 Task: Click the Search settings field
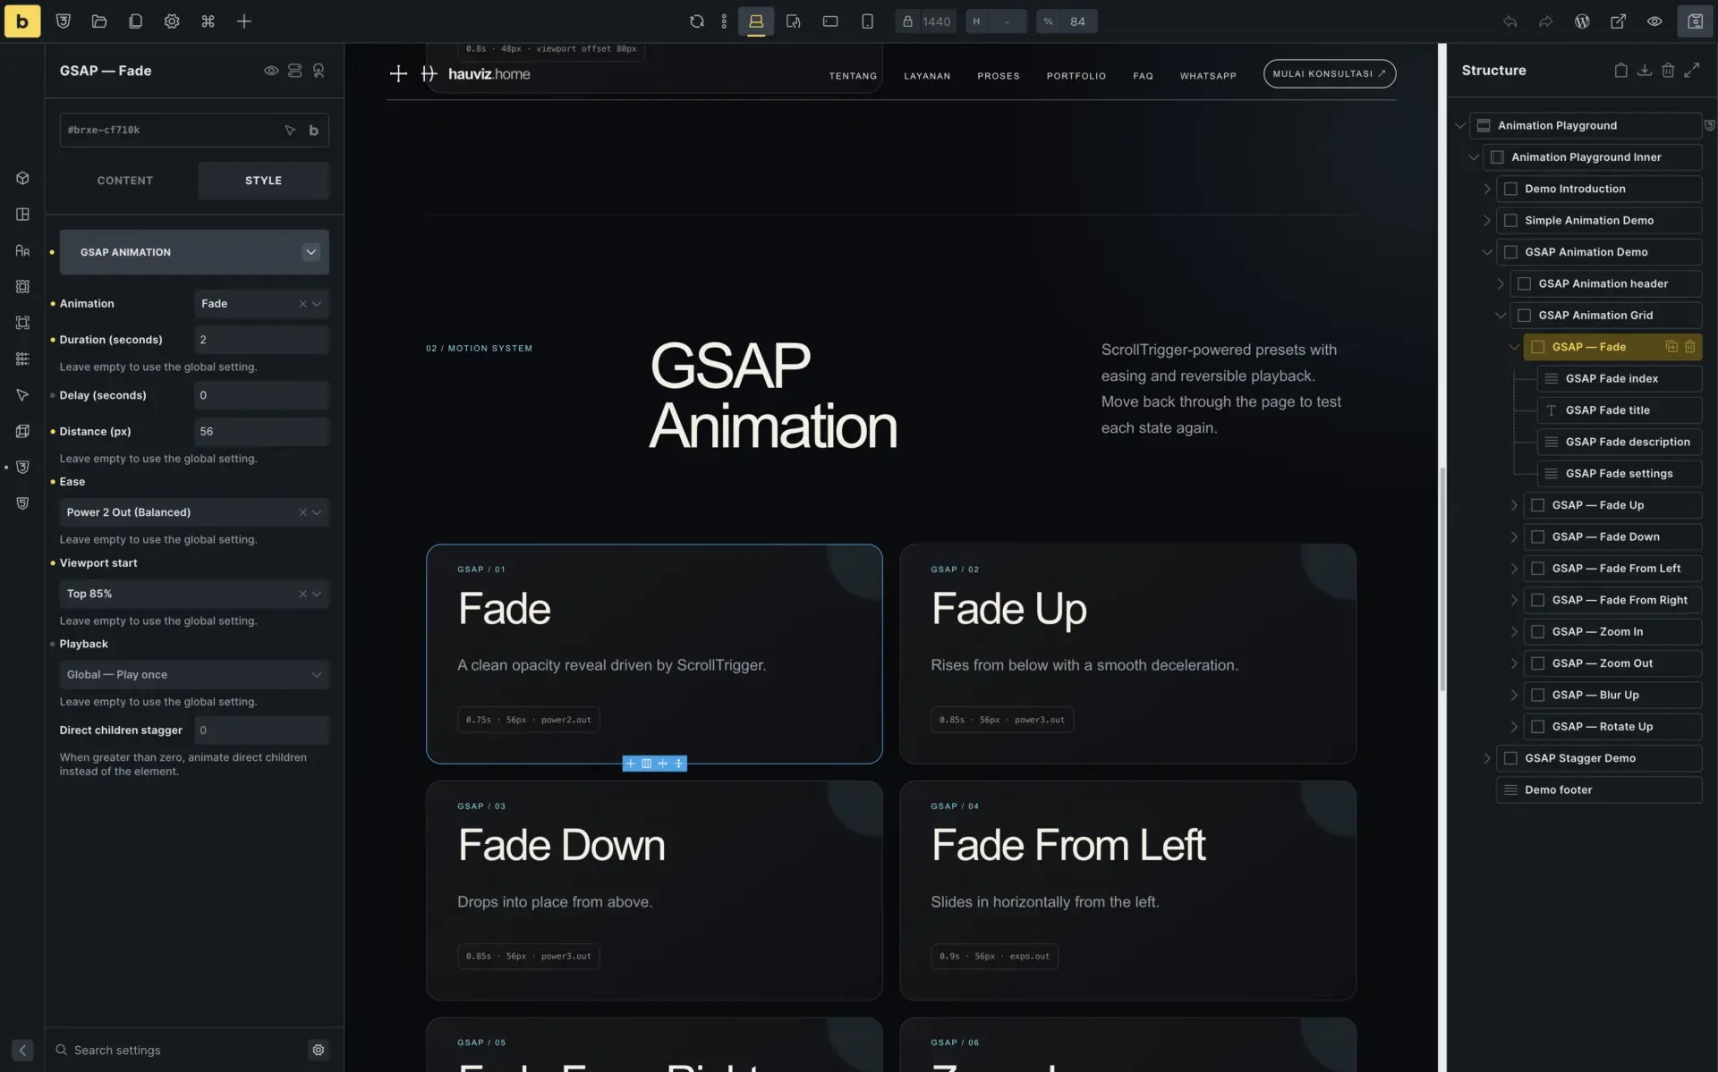click(x=179, y=1050)
